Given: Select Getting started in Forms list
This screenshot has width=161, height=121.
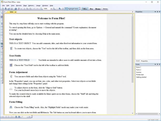Looking at the screenshot, I should (141, 77).
